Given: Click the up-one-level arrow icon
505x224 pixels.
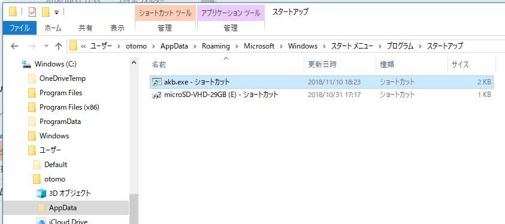Looking at the screenshot, I should pos(58,46).
